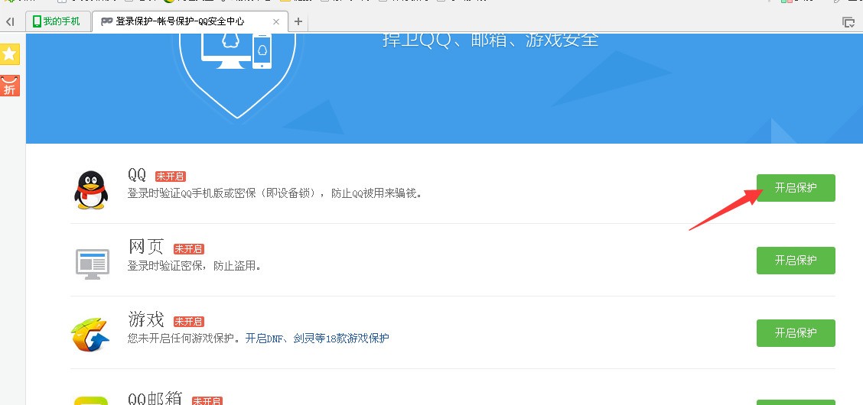Click the game protection icon

90,335
